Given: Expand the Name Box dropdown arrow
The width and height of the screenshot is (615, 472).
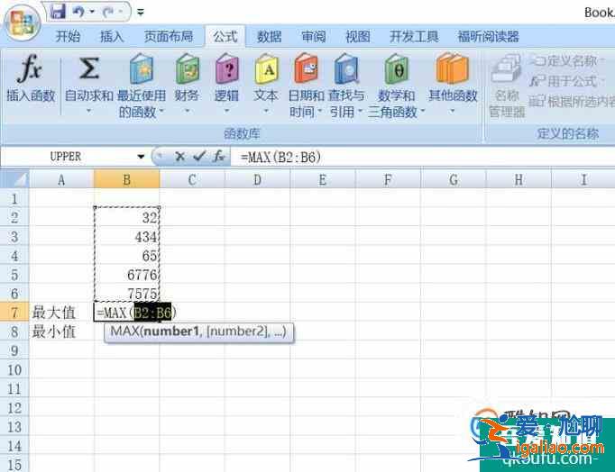Looking at the screenshot, I should click(141, 157).
